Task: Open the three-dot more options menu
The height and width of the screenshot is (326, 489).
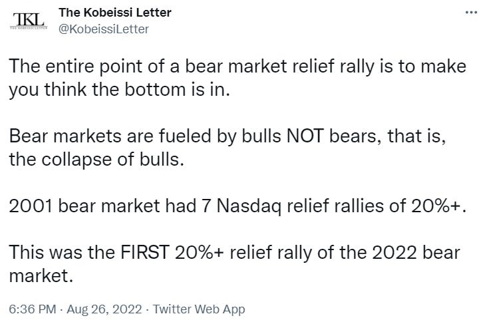Action: (x=470, y=14)
